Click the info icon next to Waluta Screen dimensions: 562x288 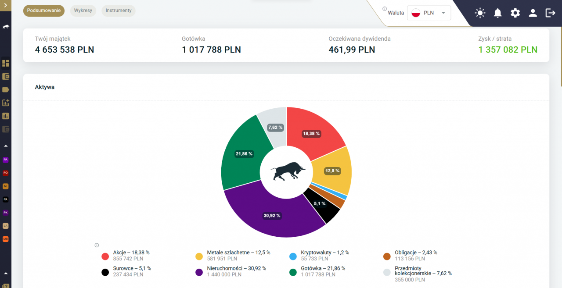point(385,9)
